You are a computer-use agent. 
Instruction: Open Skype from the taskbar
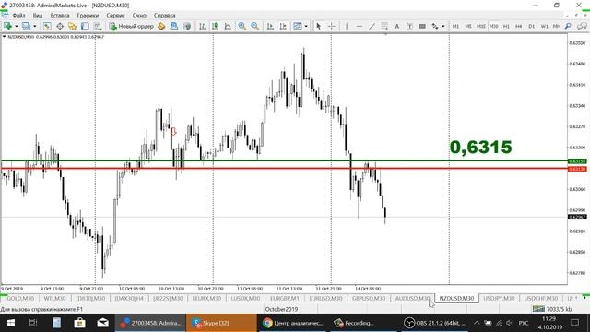coord(221,323)
